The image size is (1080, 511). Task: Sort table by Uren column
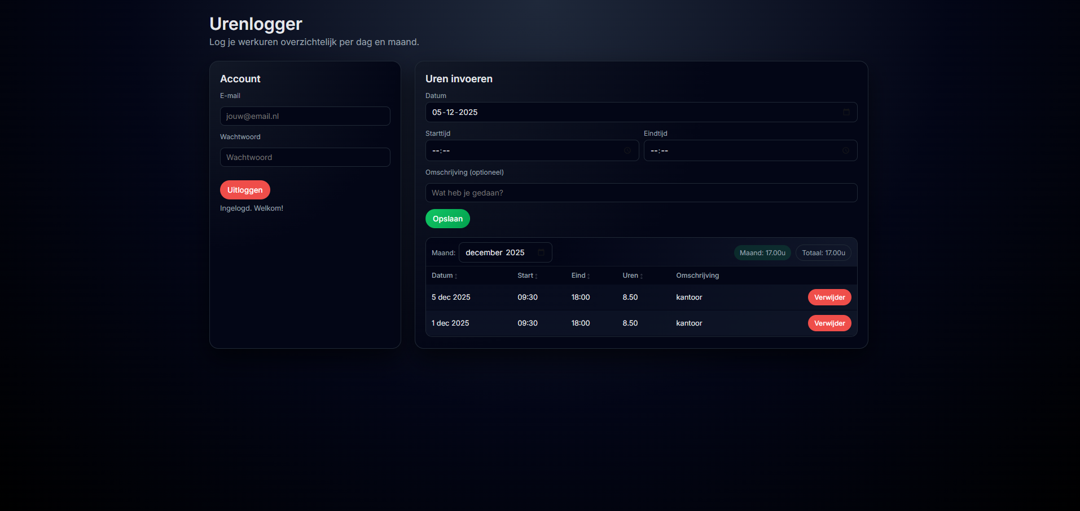(632, 276)
